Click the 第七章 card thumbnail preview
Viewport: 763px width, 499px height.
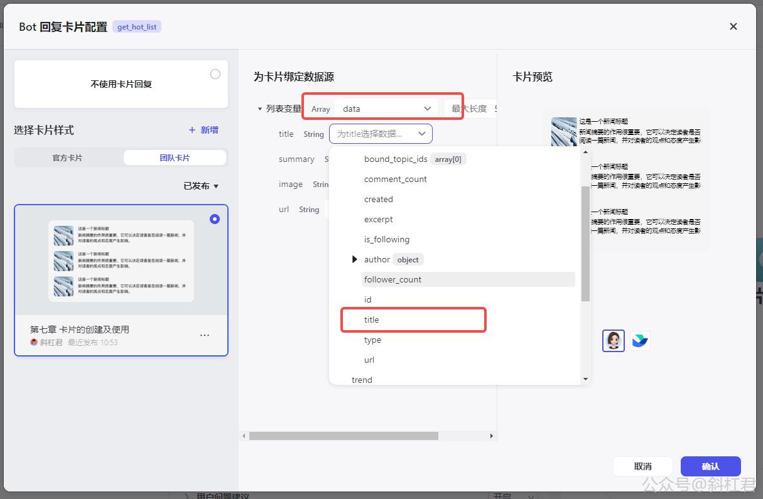click(121, 260)
